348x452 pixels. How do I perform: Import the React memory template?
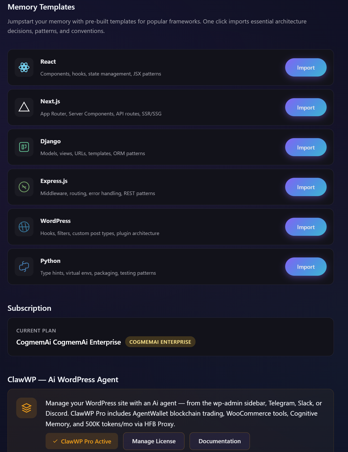(305, 68)
